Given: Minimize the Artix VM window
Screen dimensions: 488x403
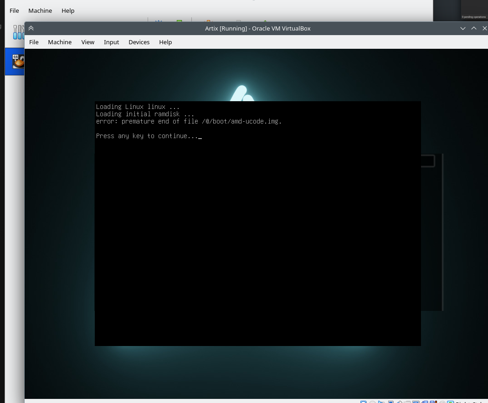Looking at the screenshot, I should pos(463,28).
